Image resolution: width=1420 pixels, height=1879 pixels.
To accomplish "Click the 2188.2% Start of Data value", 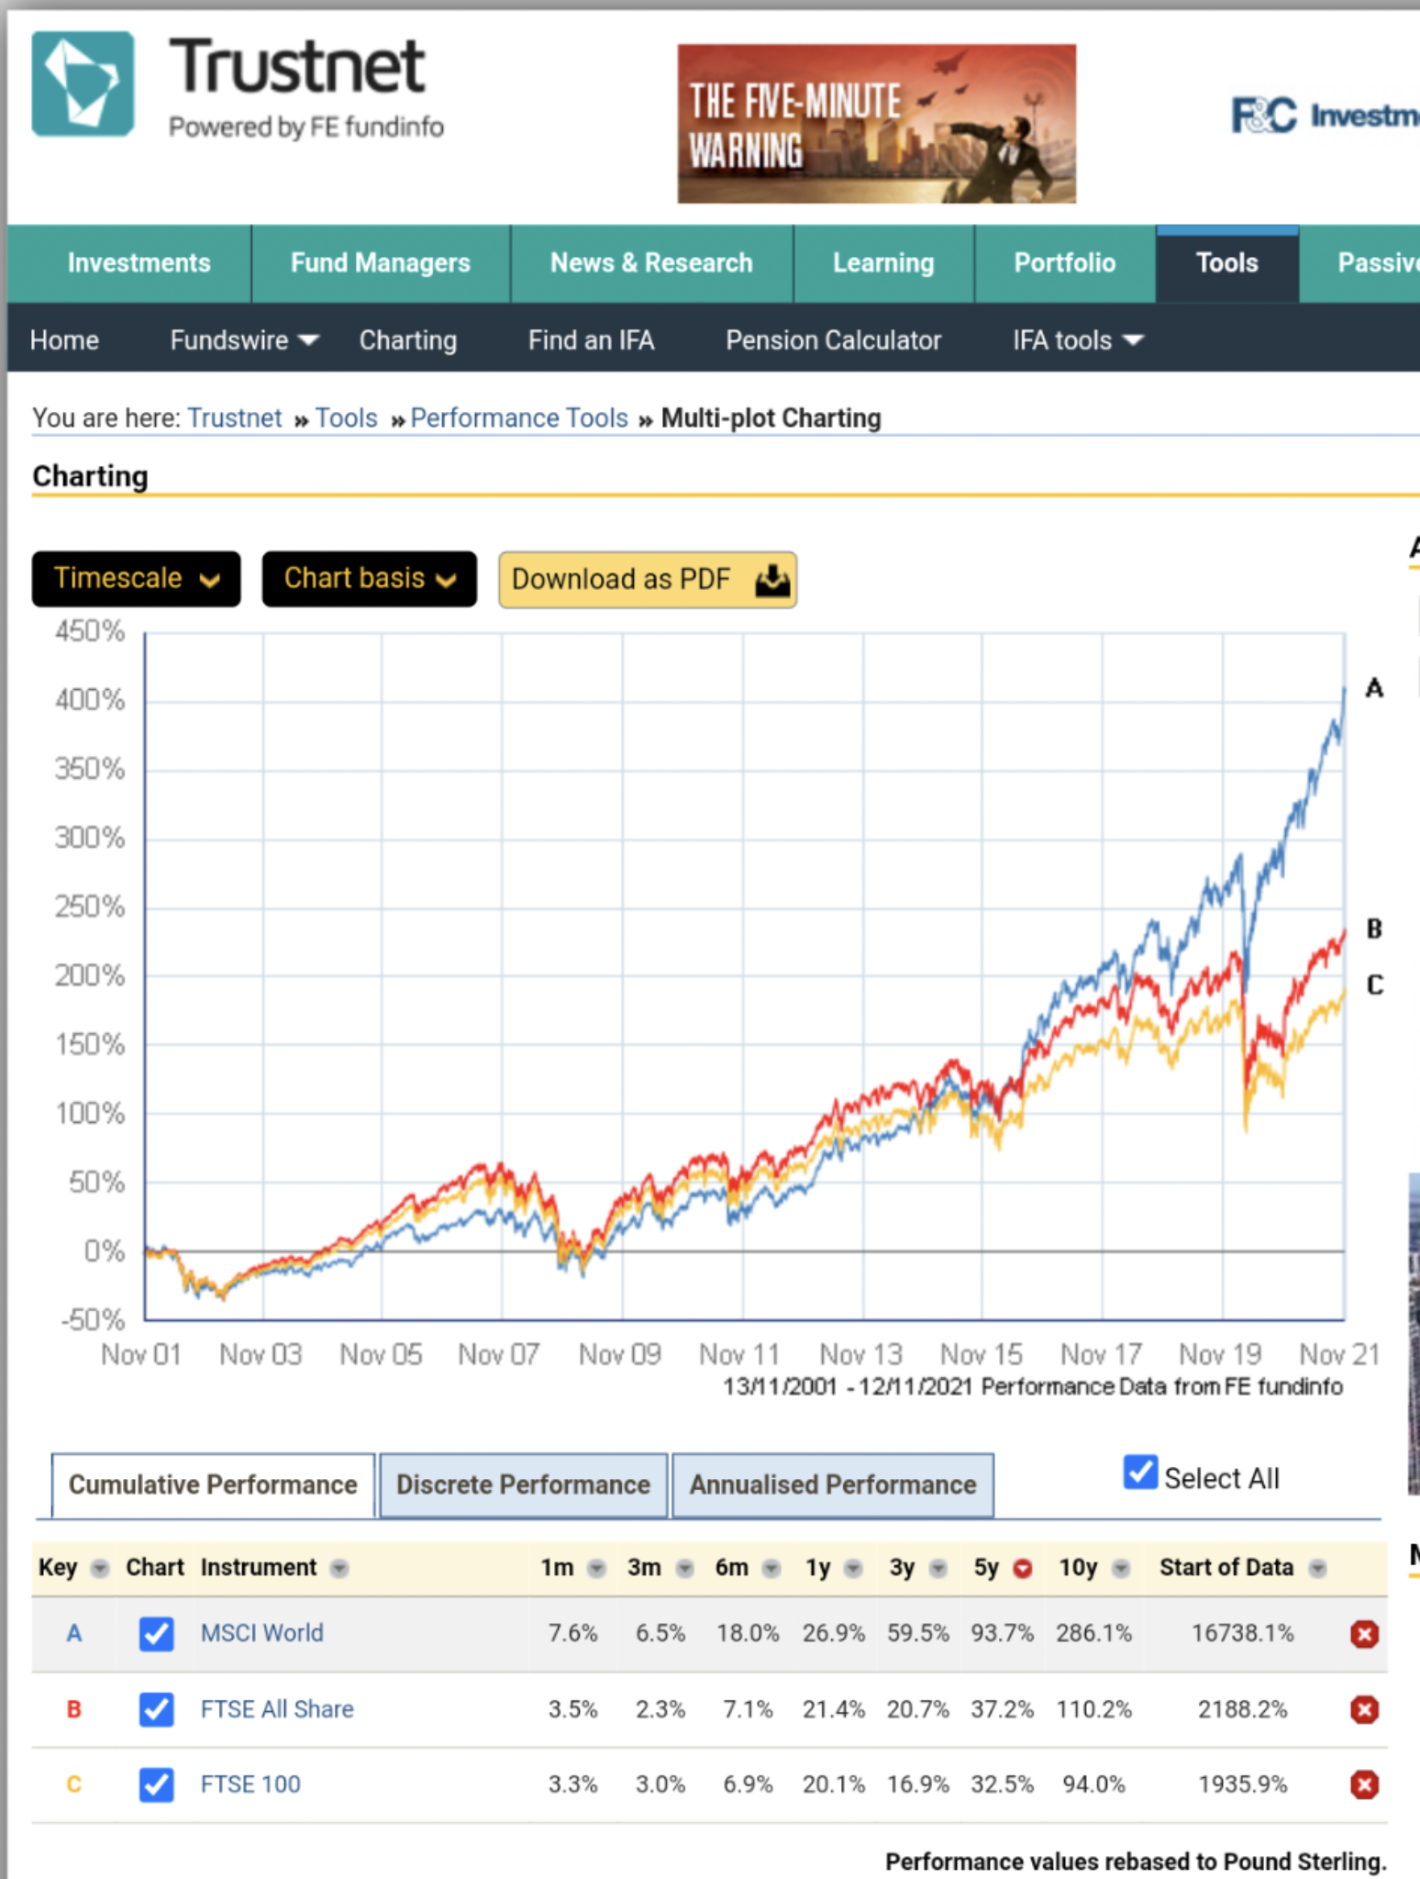I will (x=1242, y=1709).
